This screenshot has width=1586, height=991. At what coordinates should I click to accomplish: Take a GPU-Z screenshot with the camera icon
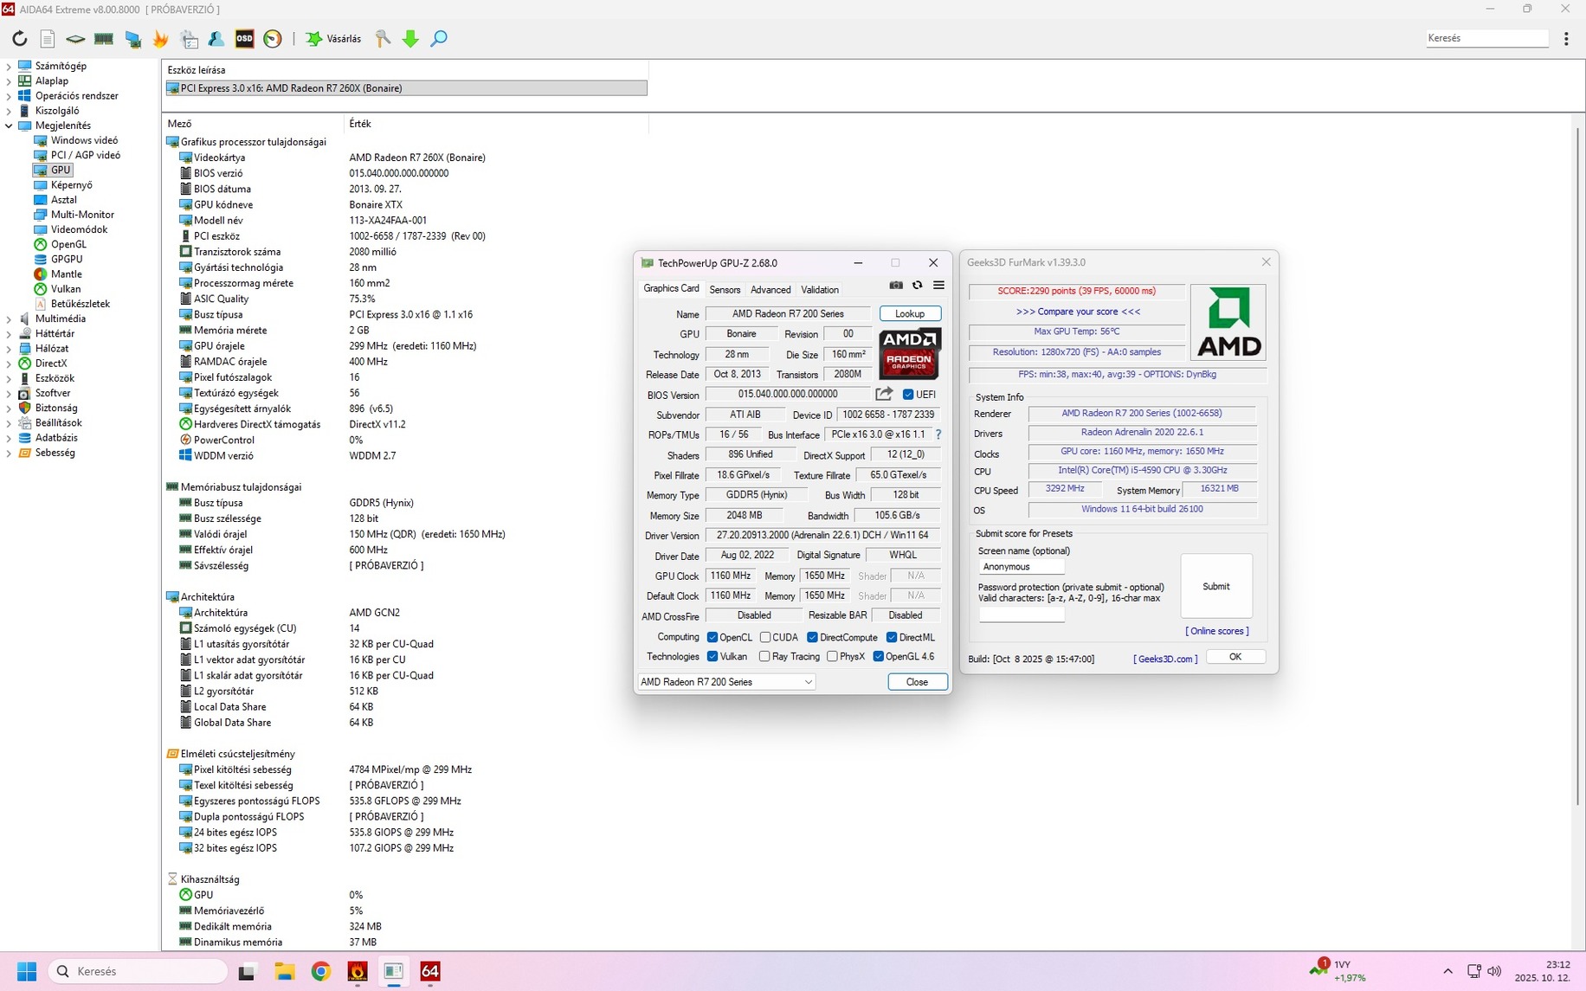pyautogui.click(x=896, y=285)
